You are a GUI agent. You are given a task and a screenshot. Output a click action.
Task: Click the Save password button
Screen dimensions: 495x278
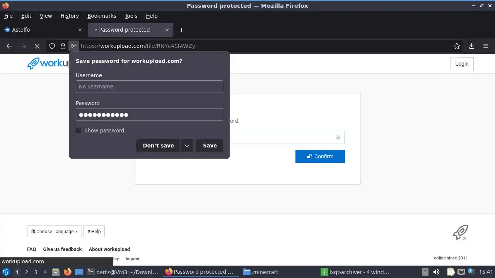coord(210,146)
